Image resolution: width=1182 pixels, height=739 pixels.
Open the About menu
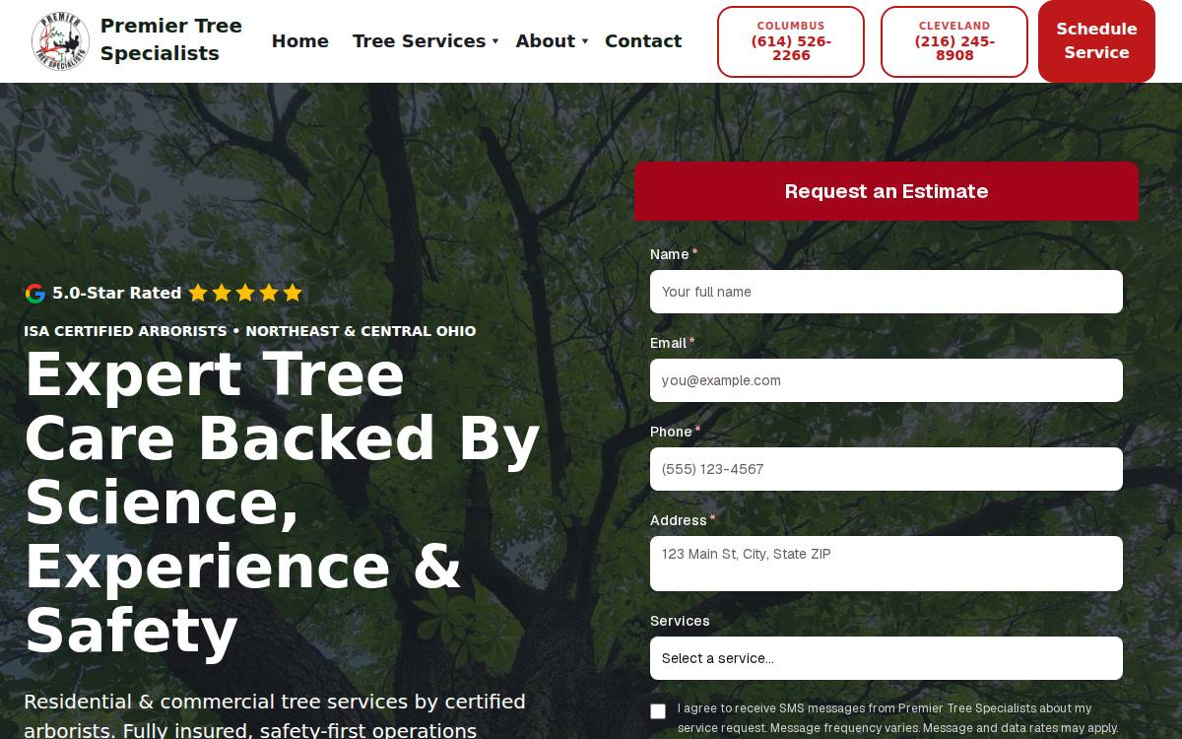tap(546, 41)
